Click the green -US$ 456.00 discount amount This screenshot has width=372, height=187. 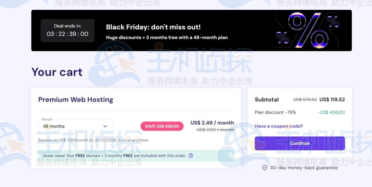coord(331,112)
